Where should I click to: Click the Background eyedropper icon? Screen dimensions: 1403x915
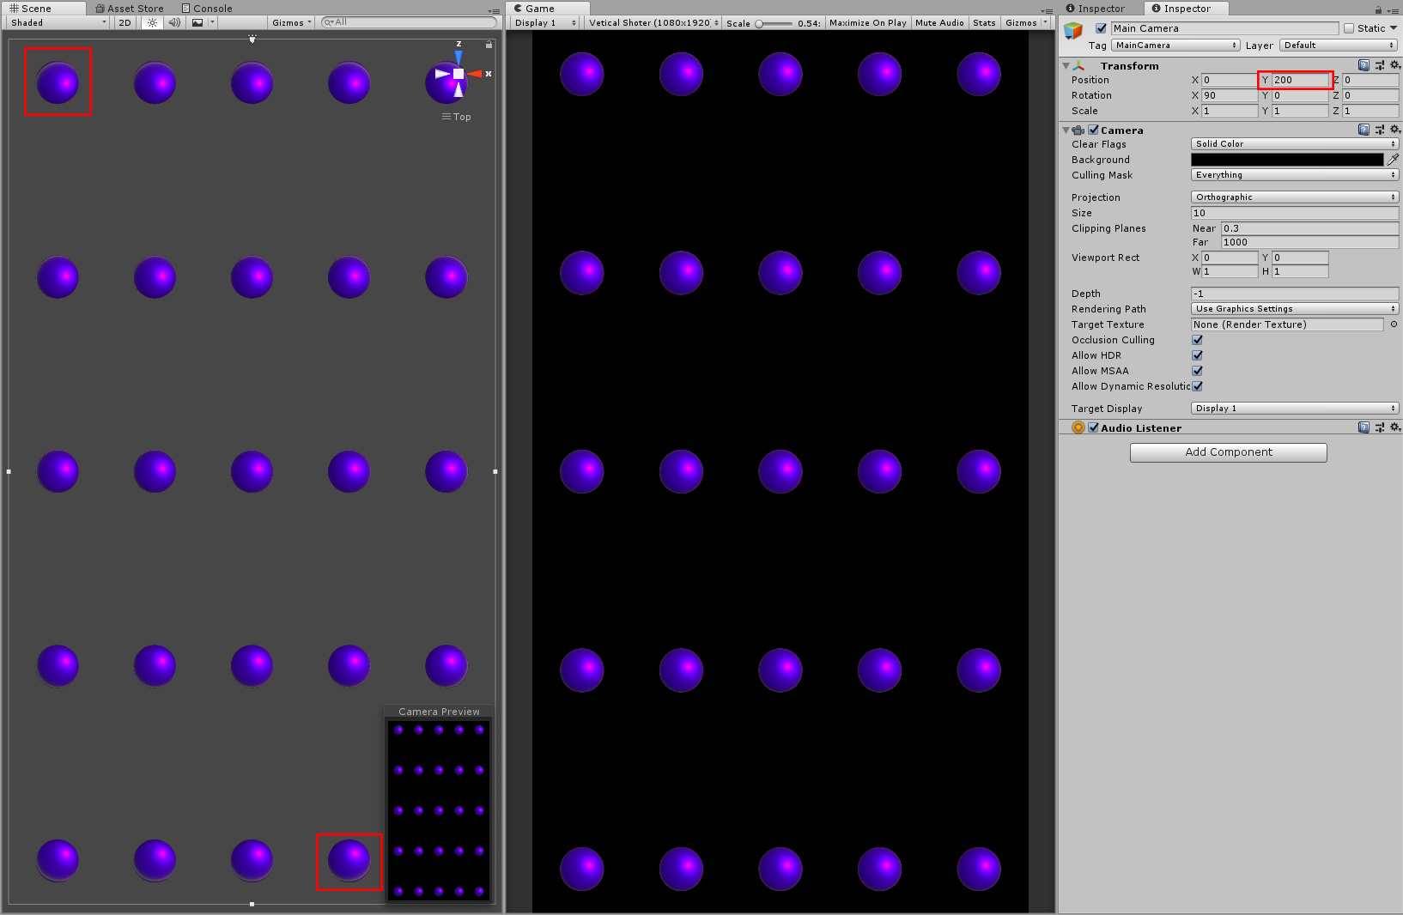[x=1393, y=160]
